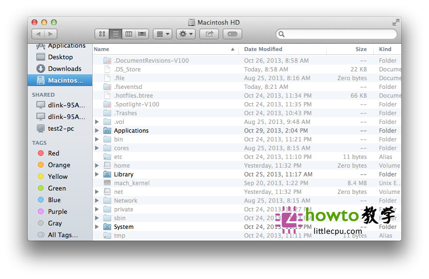
Task: Select second dlink-95A shared computer
Action: 60,117
